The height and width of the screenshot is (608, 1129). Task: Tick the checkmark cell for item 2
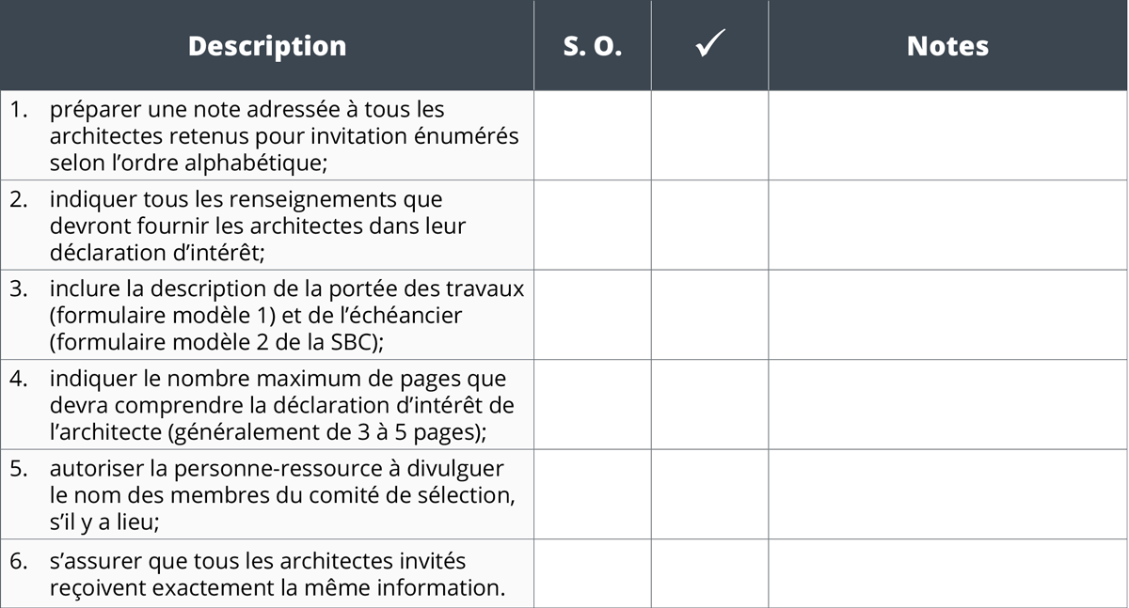pyautogui.click(x=709, y=225)
